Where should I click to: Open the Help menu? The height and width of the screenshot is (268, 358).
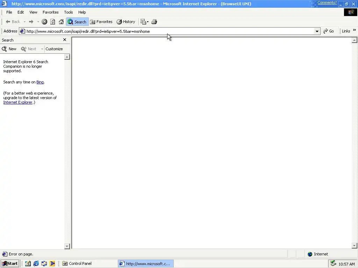pos(82,12)
